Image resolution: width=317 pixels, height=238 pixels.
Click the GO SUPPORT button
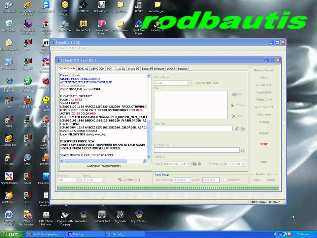tap(129, 180)
